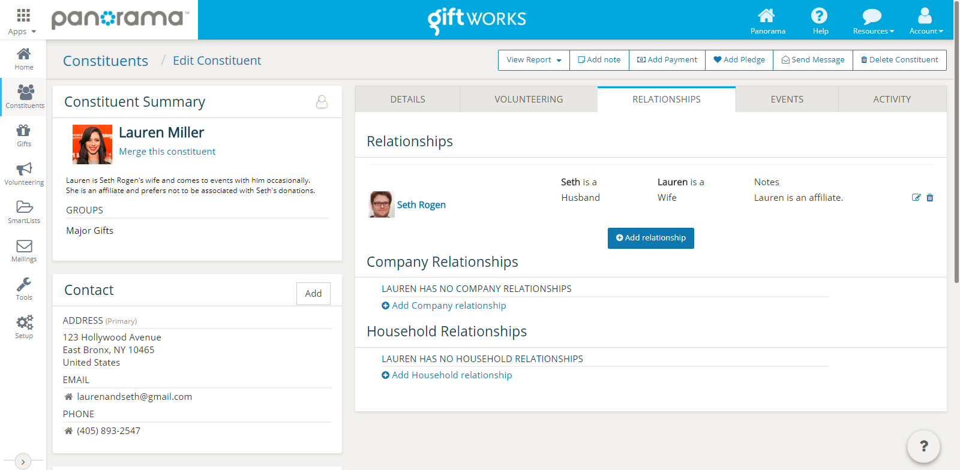Expand the View Report dropdown
Screen dimensions: 960x470
[533, 60]
